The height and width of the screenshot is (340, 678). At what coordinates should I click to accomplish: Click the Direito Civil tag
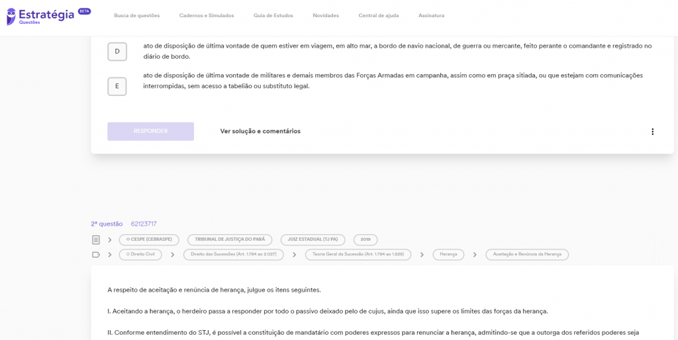point(140,255)
